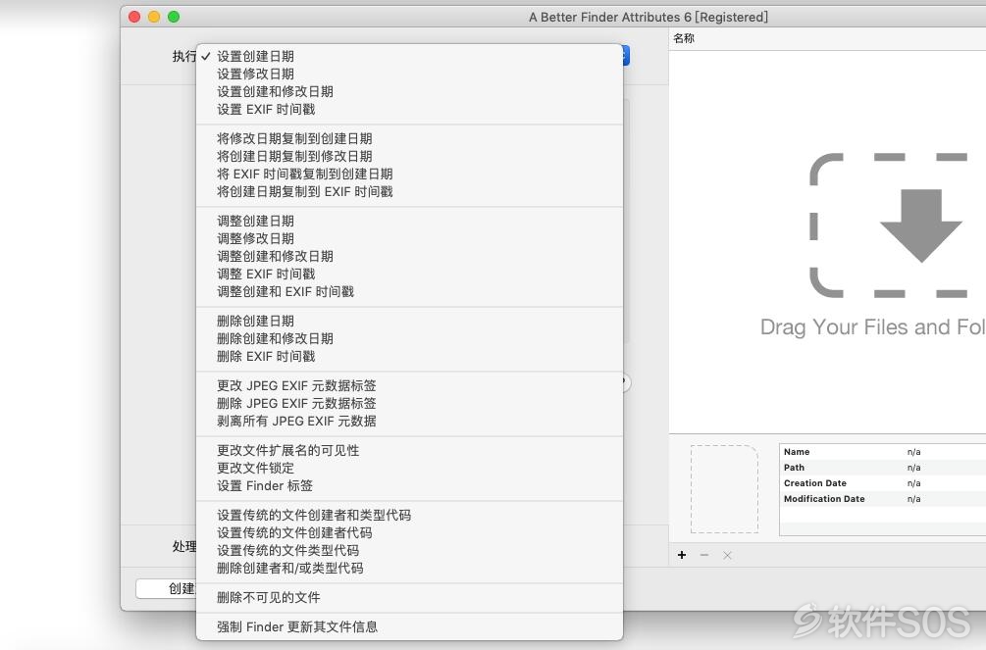Click the plus add-file icon
Screen dimensions: 986x650
pos(682,555)
